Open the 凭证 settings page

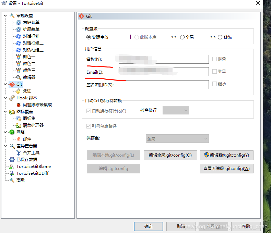(x=27, y=91)
